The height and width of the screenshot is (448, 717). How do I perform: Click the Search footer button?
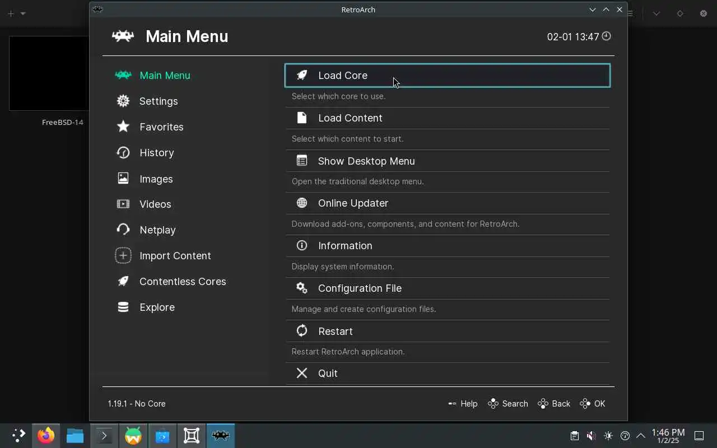[508, 404]
